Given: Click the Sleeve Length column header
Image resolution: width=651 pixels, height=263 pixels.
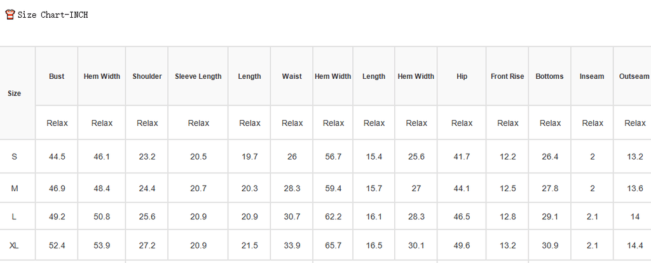Looking at the screenshot, I should (198, 76).
